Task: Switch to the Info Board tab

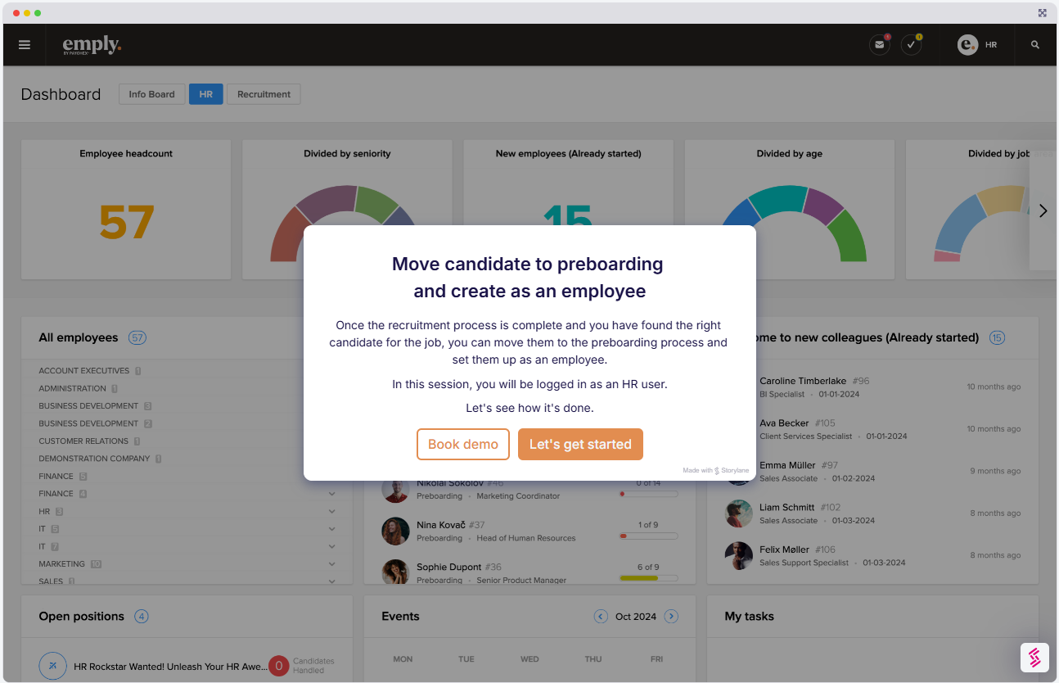Action: coord(151,94)
